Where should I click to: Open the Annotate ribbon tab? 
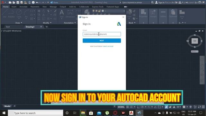point(23,7)
